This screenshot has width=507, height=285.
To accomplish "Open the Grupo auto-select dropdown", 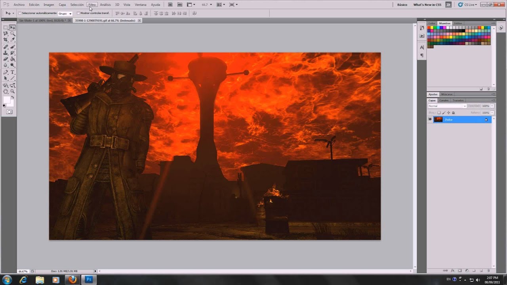I will [65, 13].
